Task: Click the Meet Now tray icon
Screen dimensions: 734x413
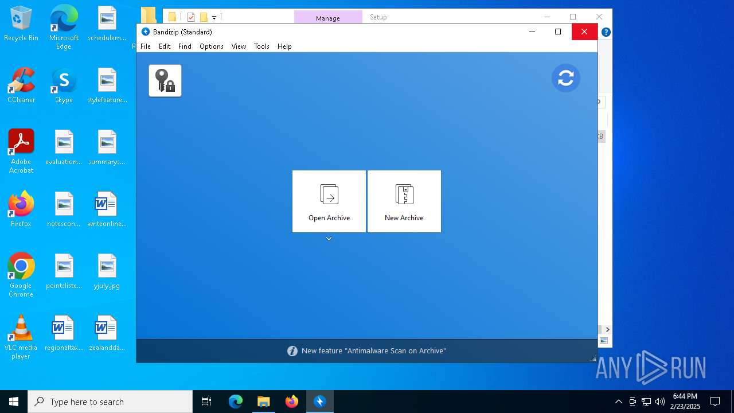Action: click(x=633, y=402)
